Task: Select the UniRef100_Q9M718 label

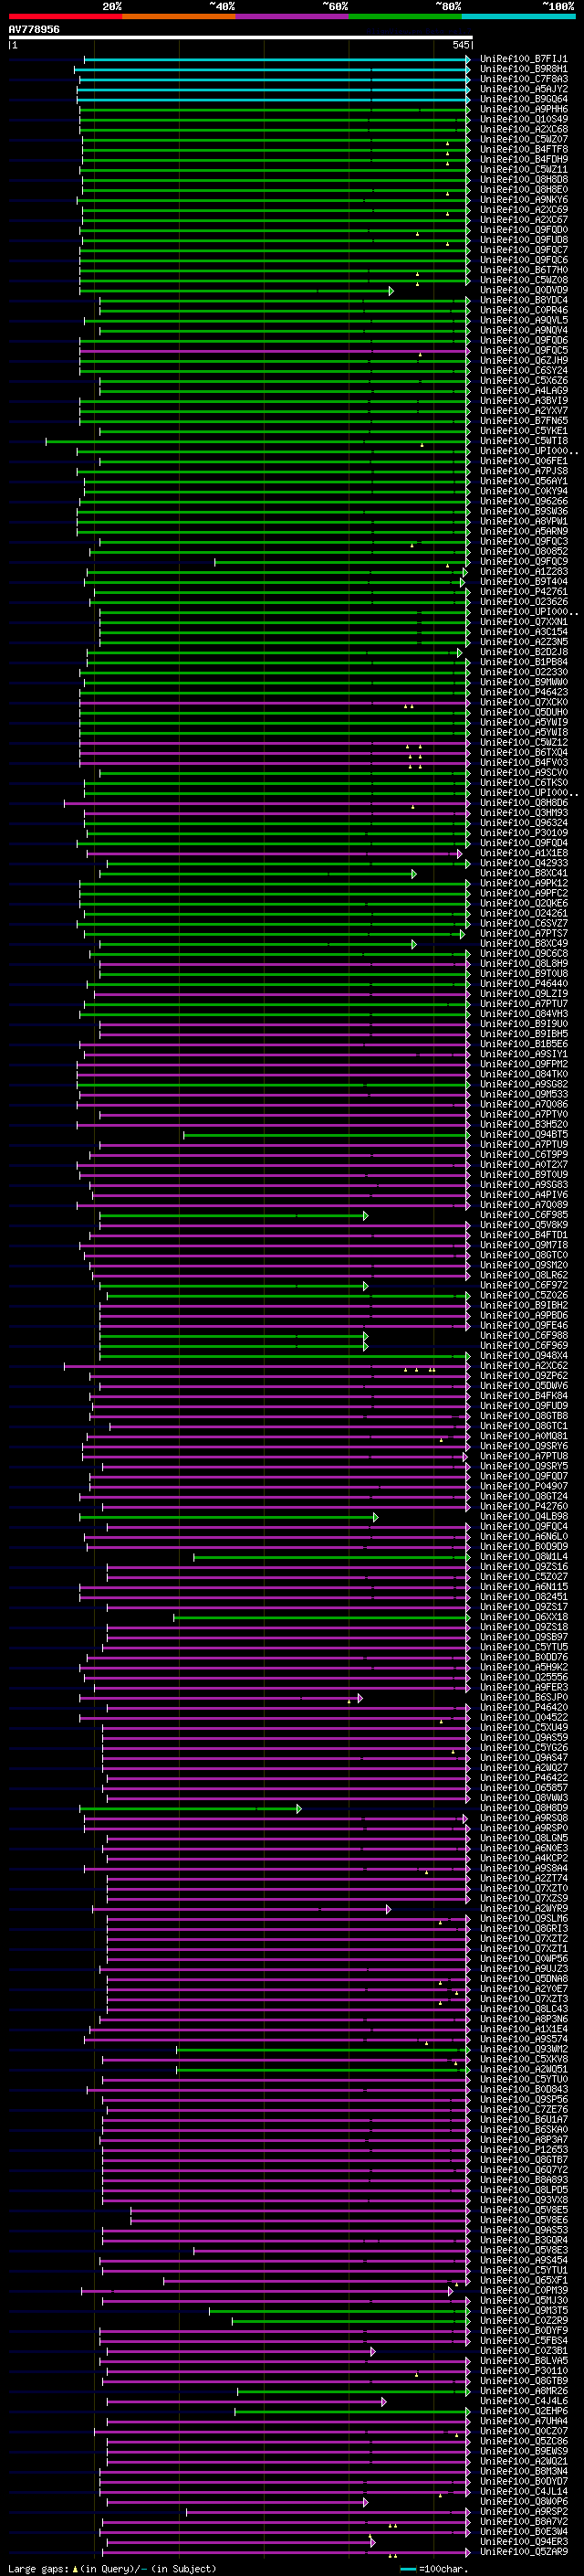Action: coord(523,1245)
